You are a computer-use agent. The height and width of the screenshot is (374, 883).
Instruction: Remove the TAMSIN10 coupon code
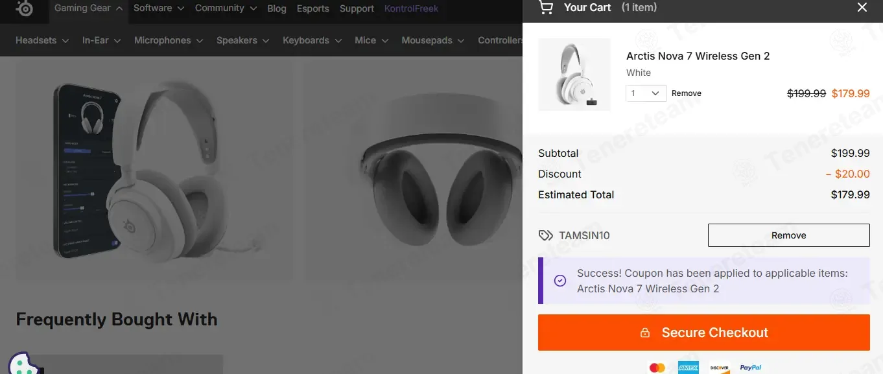point(788,235)
